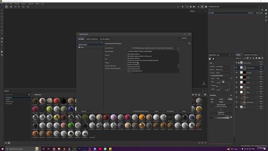Click the magnifier icon in the left toolbar

click(2, 39)
